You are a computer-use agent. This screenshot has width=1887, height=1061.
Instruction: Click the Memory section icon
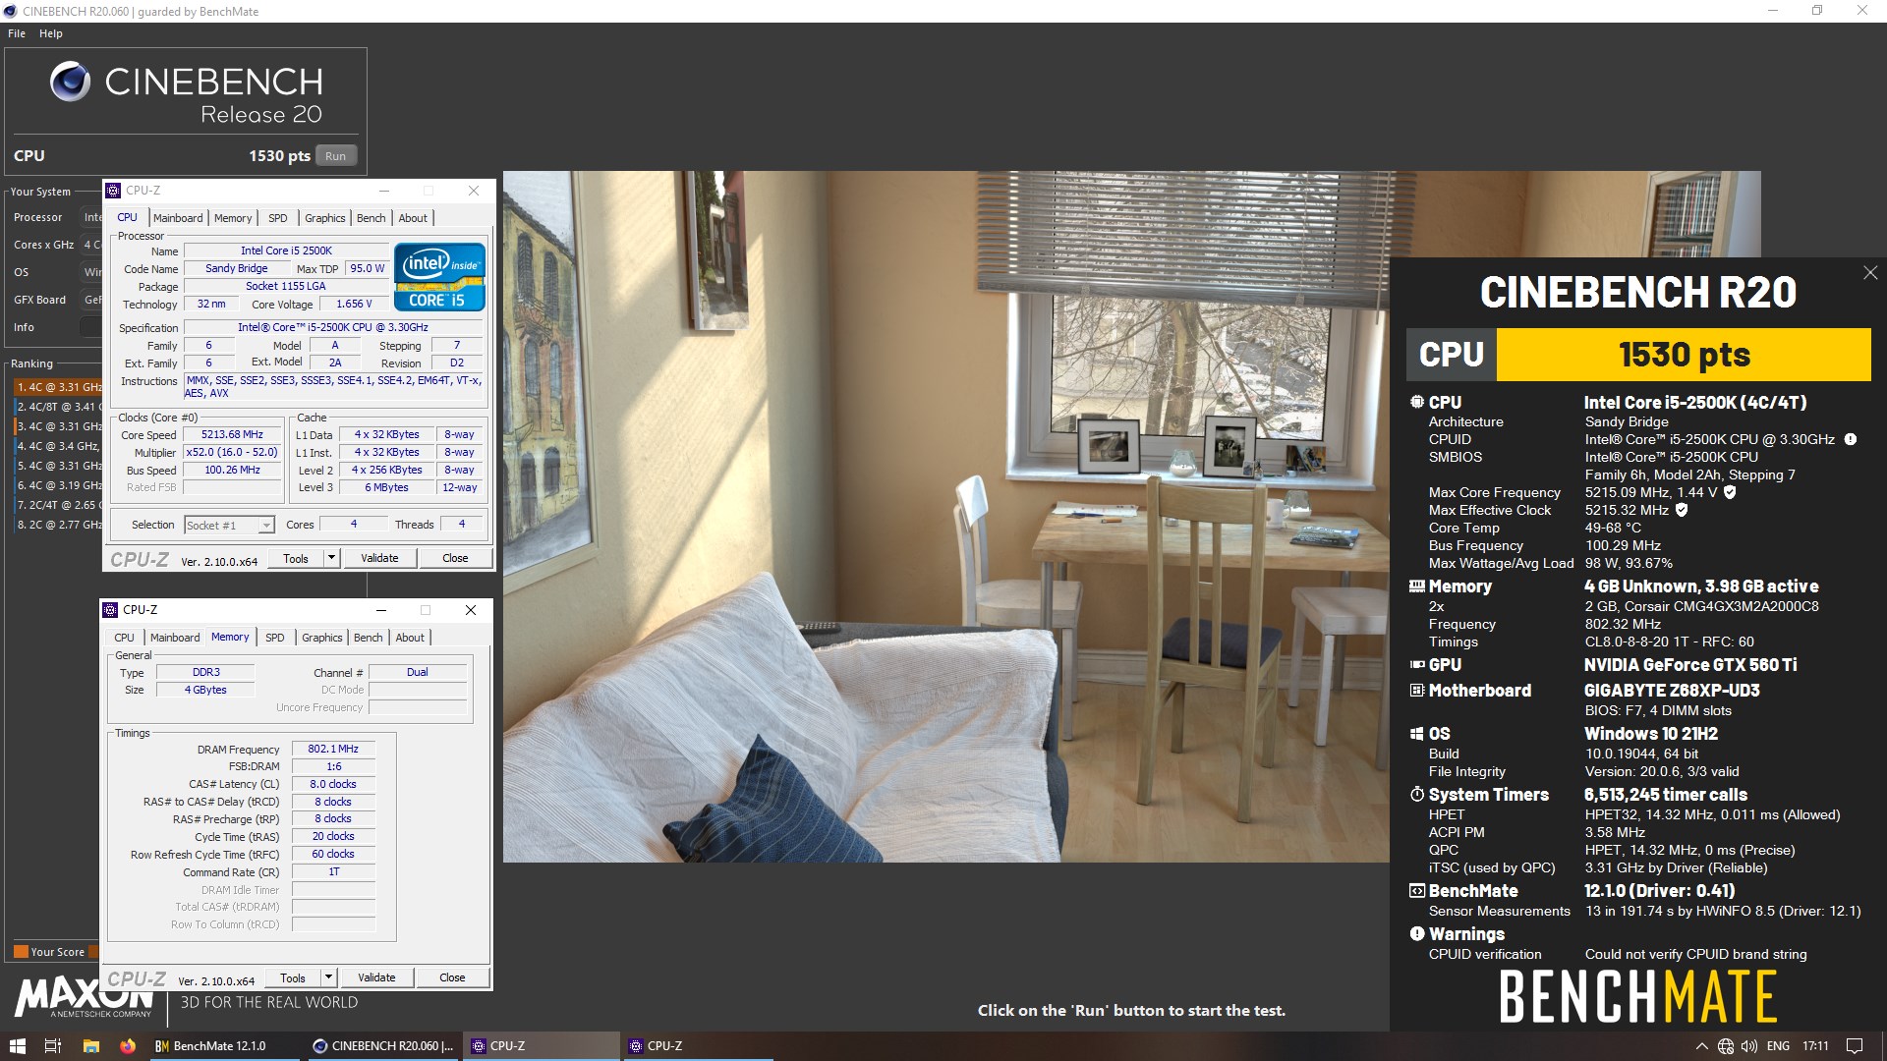(x=1416, y=586)
